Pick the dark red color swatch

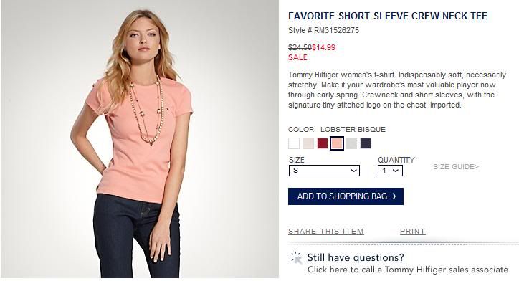[323, 143]
